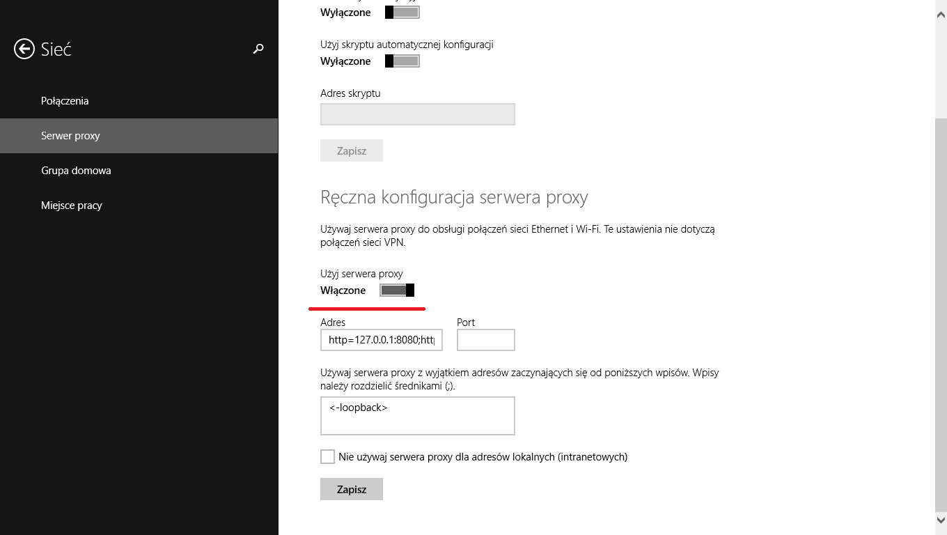Click the Port input field
The image size is (947, 535).
pyautogui.click(x=486, y=340)
